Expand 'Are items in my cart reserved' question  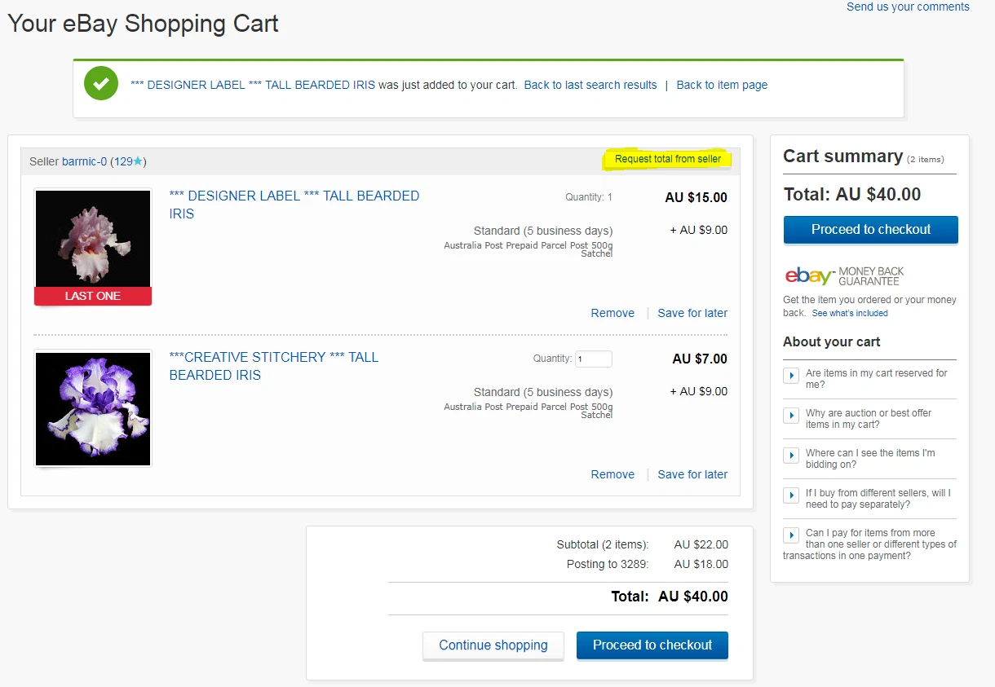(x=790, y=375)
